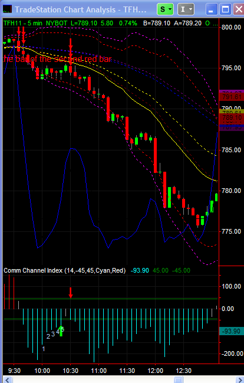Minimize the chart analysis window

pos(212,9)
